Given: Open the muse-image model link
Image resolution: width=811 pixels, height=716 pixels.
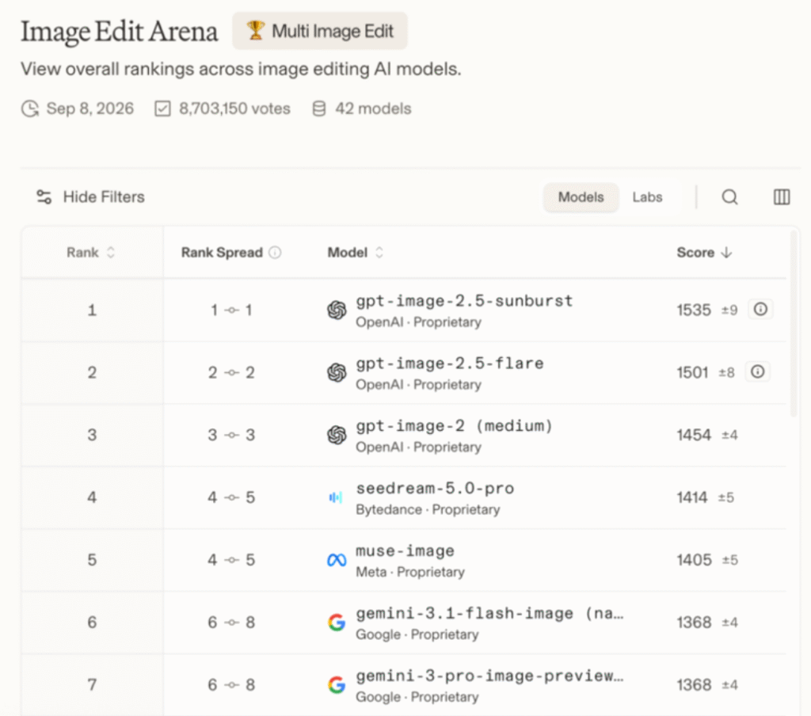Looking at the screenshot, I should click(x=405, y=550).
